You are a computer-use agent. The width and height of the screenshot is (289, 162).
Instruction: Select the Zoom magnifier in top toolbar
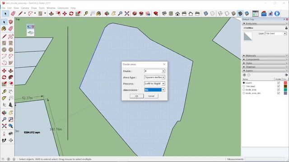tap(120, 13)
